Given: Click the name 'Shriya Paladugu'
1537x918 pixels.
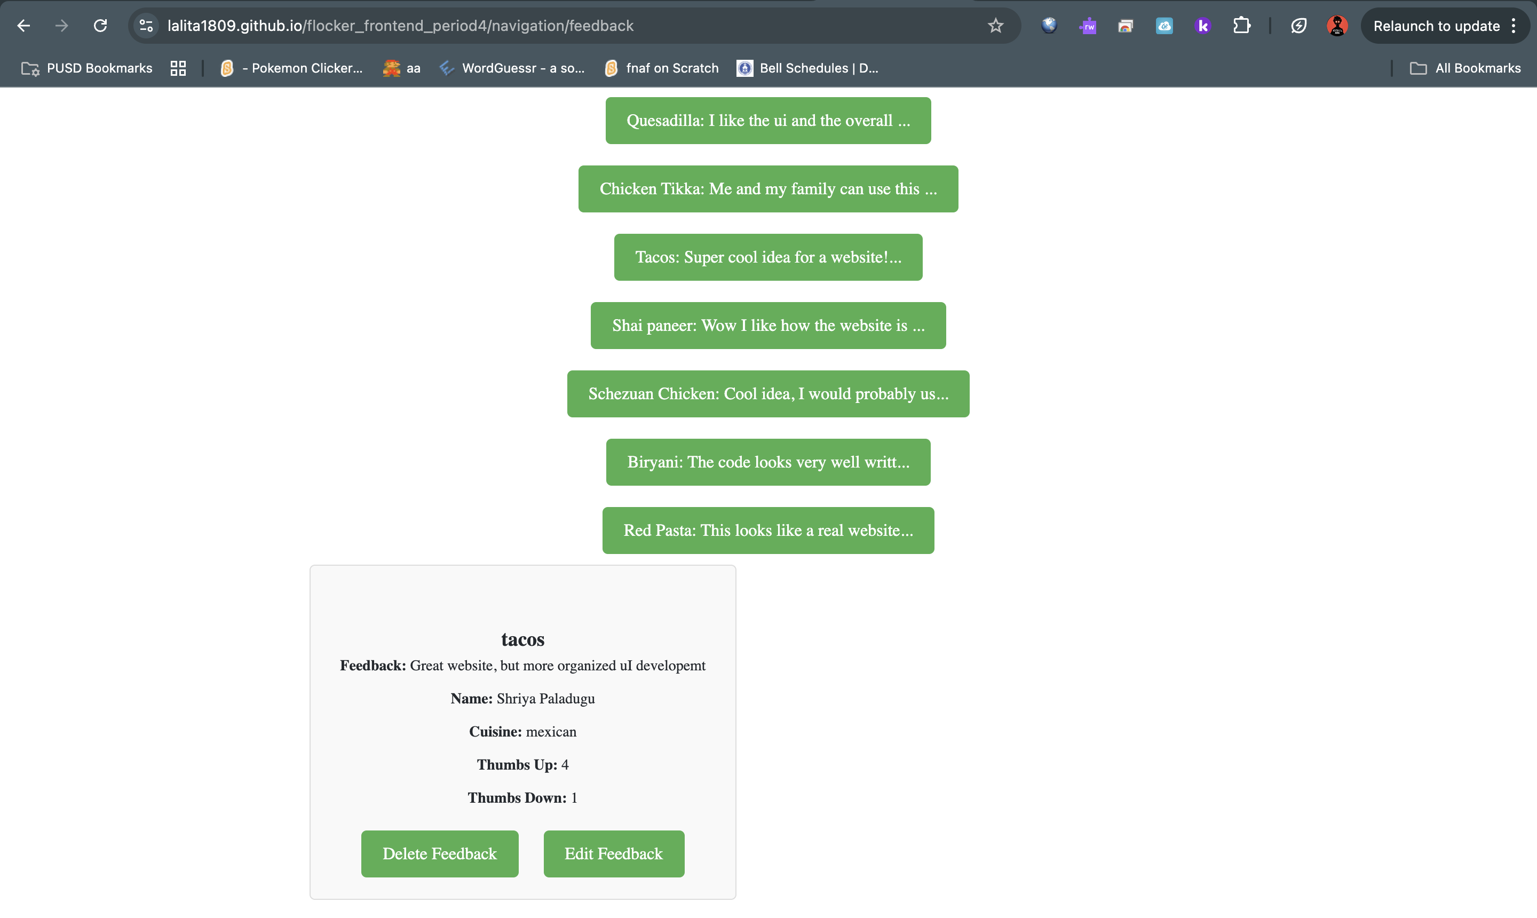Looking at the screenshot, I should (x=545, y=699).
